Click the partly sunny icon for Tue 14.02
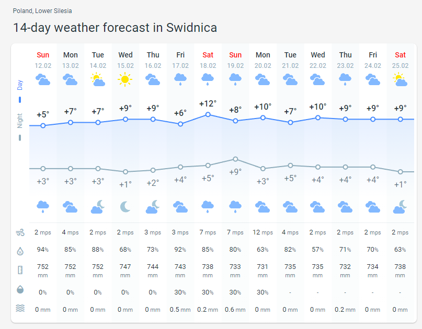 [x=98, y=79]
